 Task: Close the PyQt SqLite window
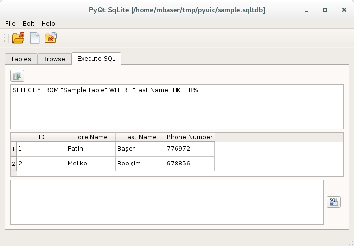click(x=344, y=10)
